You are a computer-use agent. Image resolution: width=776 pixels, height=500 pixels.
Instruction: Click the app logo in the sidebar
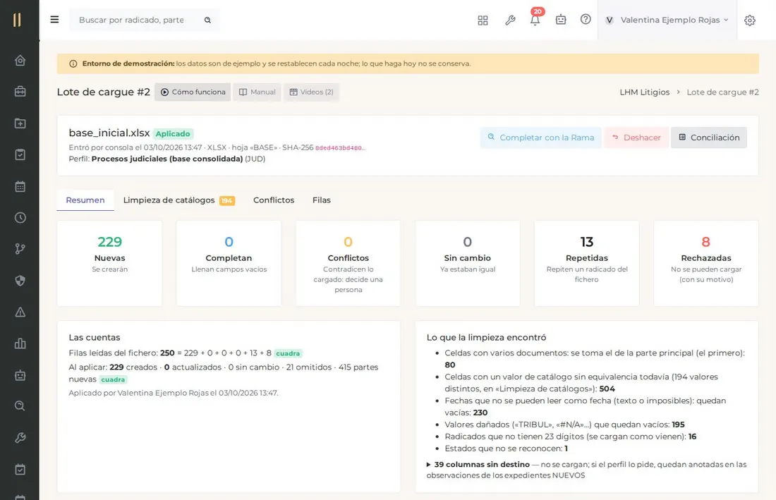click(x=18, y=20)
